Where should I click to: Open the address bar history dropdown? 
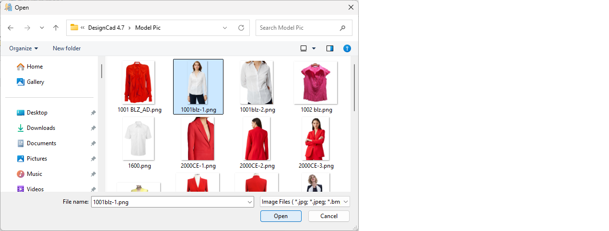point(225,28)
